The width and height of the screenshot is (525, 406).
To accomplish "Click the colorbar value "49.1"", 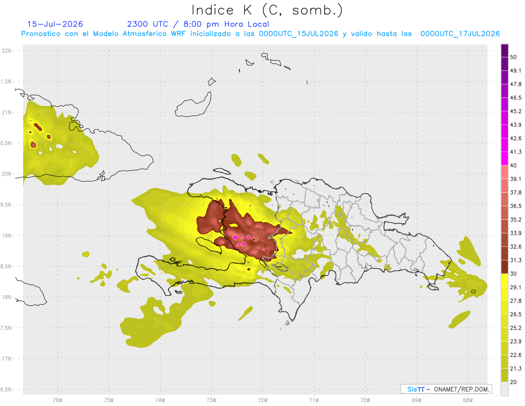I will tap(516, 71).
